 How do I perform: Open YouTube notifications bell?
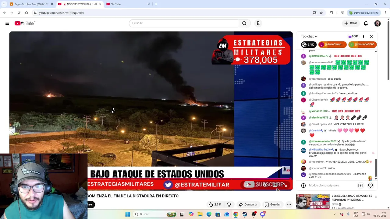[366, 23]
